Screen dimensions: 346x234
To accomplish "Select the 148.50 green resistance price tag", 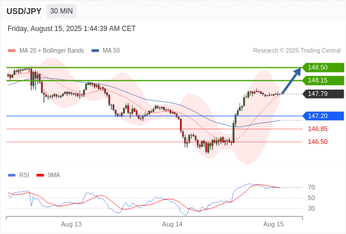I will click(x=323, y=67).
